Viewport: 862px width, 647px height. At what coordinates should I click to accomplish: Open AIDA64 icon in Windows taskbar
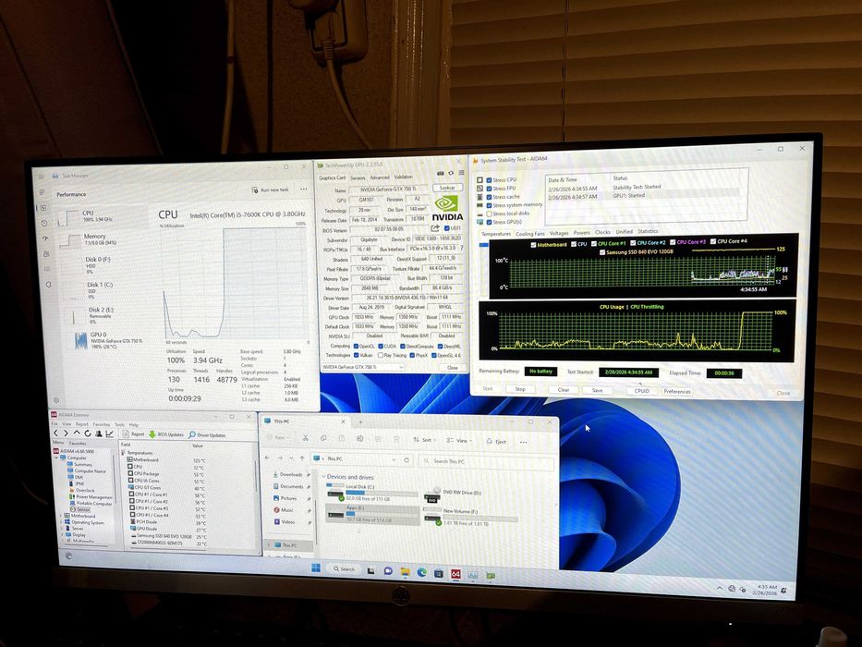tap(455, 574)
